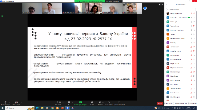Start video with the camera icon
197x110 pixels.
point(16,103)
